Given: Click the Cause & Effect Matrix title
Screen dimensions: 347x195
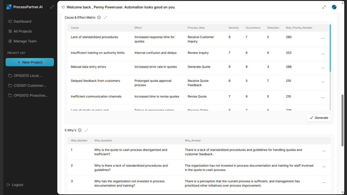Looking at the screenshot, I should 80,18.
